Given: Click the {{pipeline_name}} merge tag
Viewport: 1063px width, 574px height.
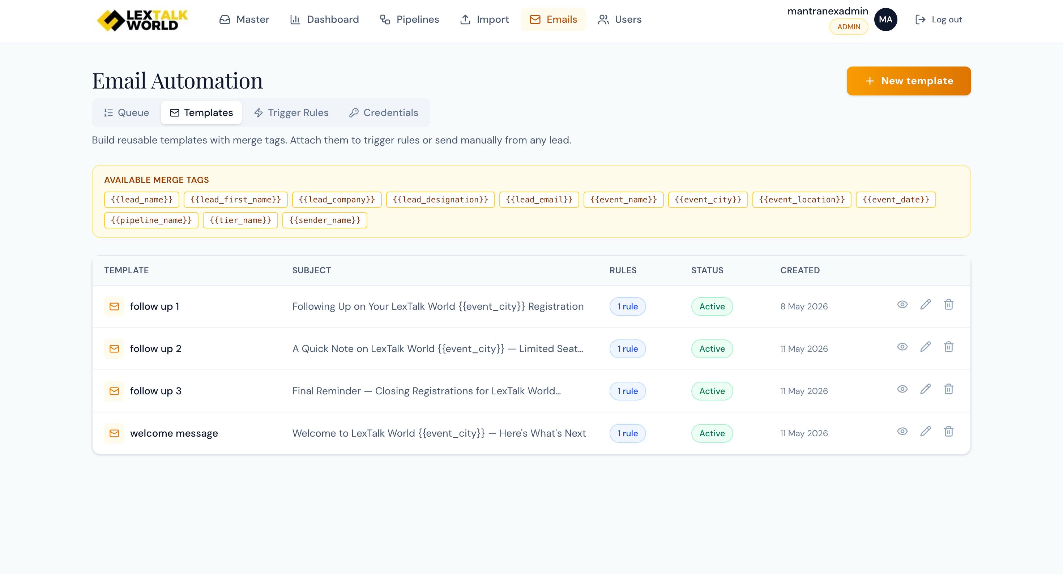Looking at the screenshot, I should point(151,220).
